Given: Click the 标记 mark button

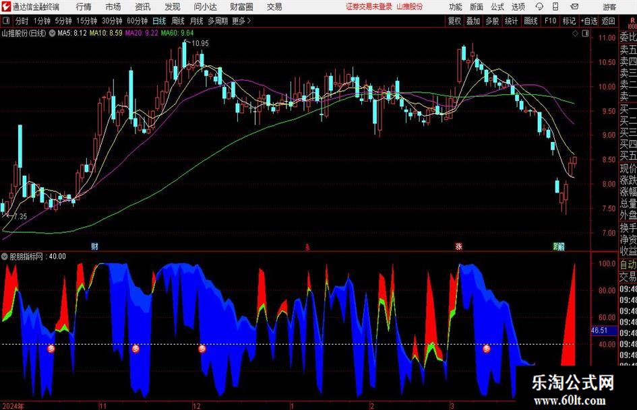Looking at the screenshot, I should 569,21.
